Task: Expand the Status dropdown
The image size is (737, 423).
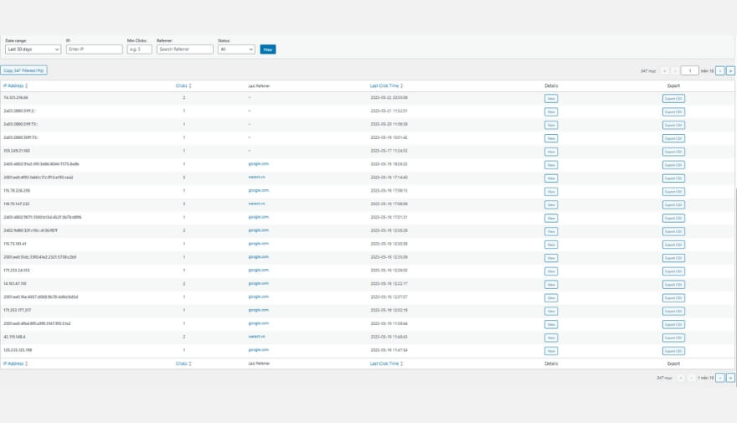Action: tap(235, 49)
